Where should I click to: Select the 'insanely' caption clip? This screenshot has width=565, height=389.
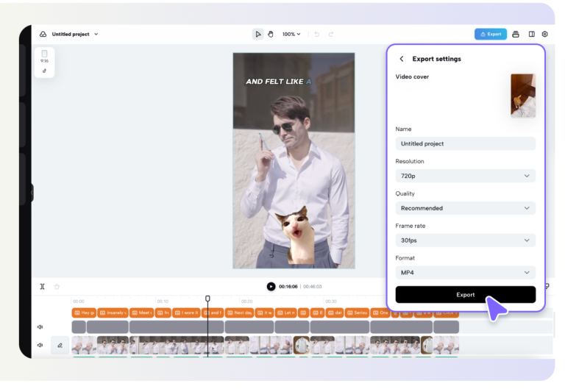click(113, 313)
